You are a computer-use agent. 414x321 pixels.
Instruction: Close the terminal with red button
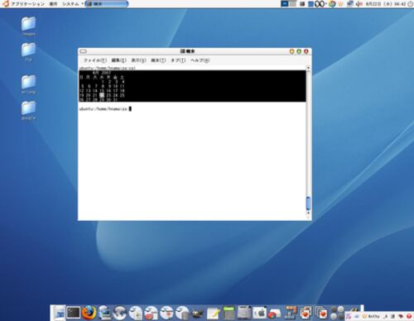(x=306, y=51)
